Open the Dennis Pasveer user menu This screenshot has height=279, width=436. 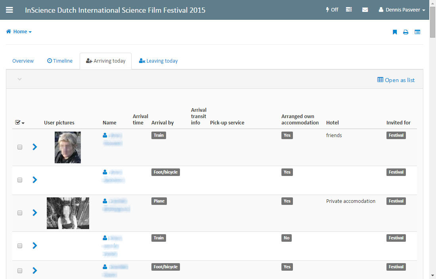tap(402, 10)
